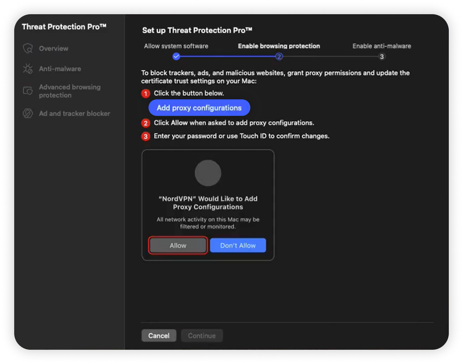Click the step 2 progress circle
Screen dimensions: 463x364
click(x=279, y=56)
